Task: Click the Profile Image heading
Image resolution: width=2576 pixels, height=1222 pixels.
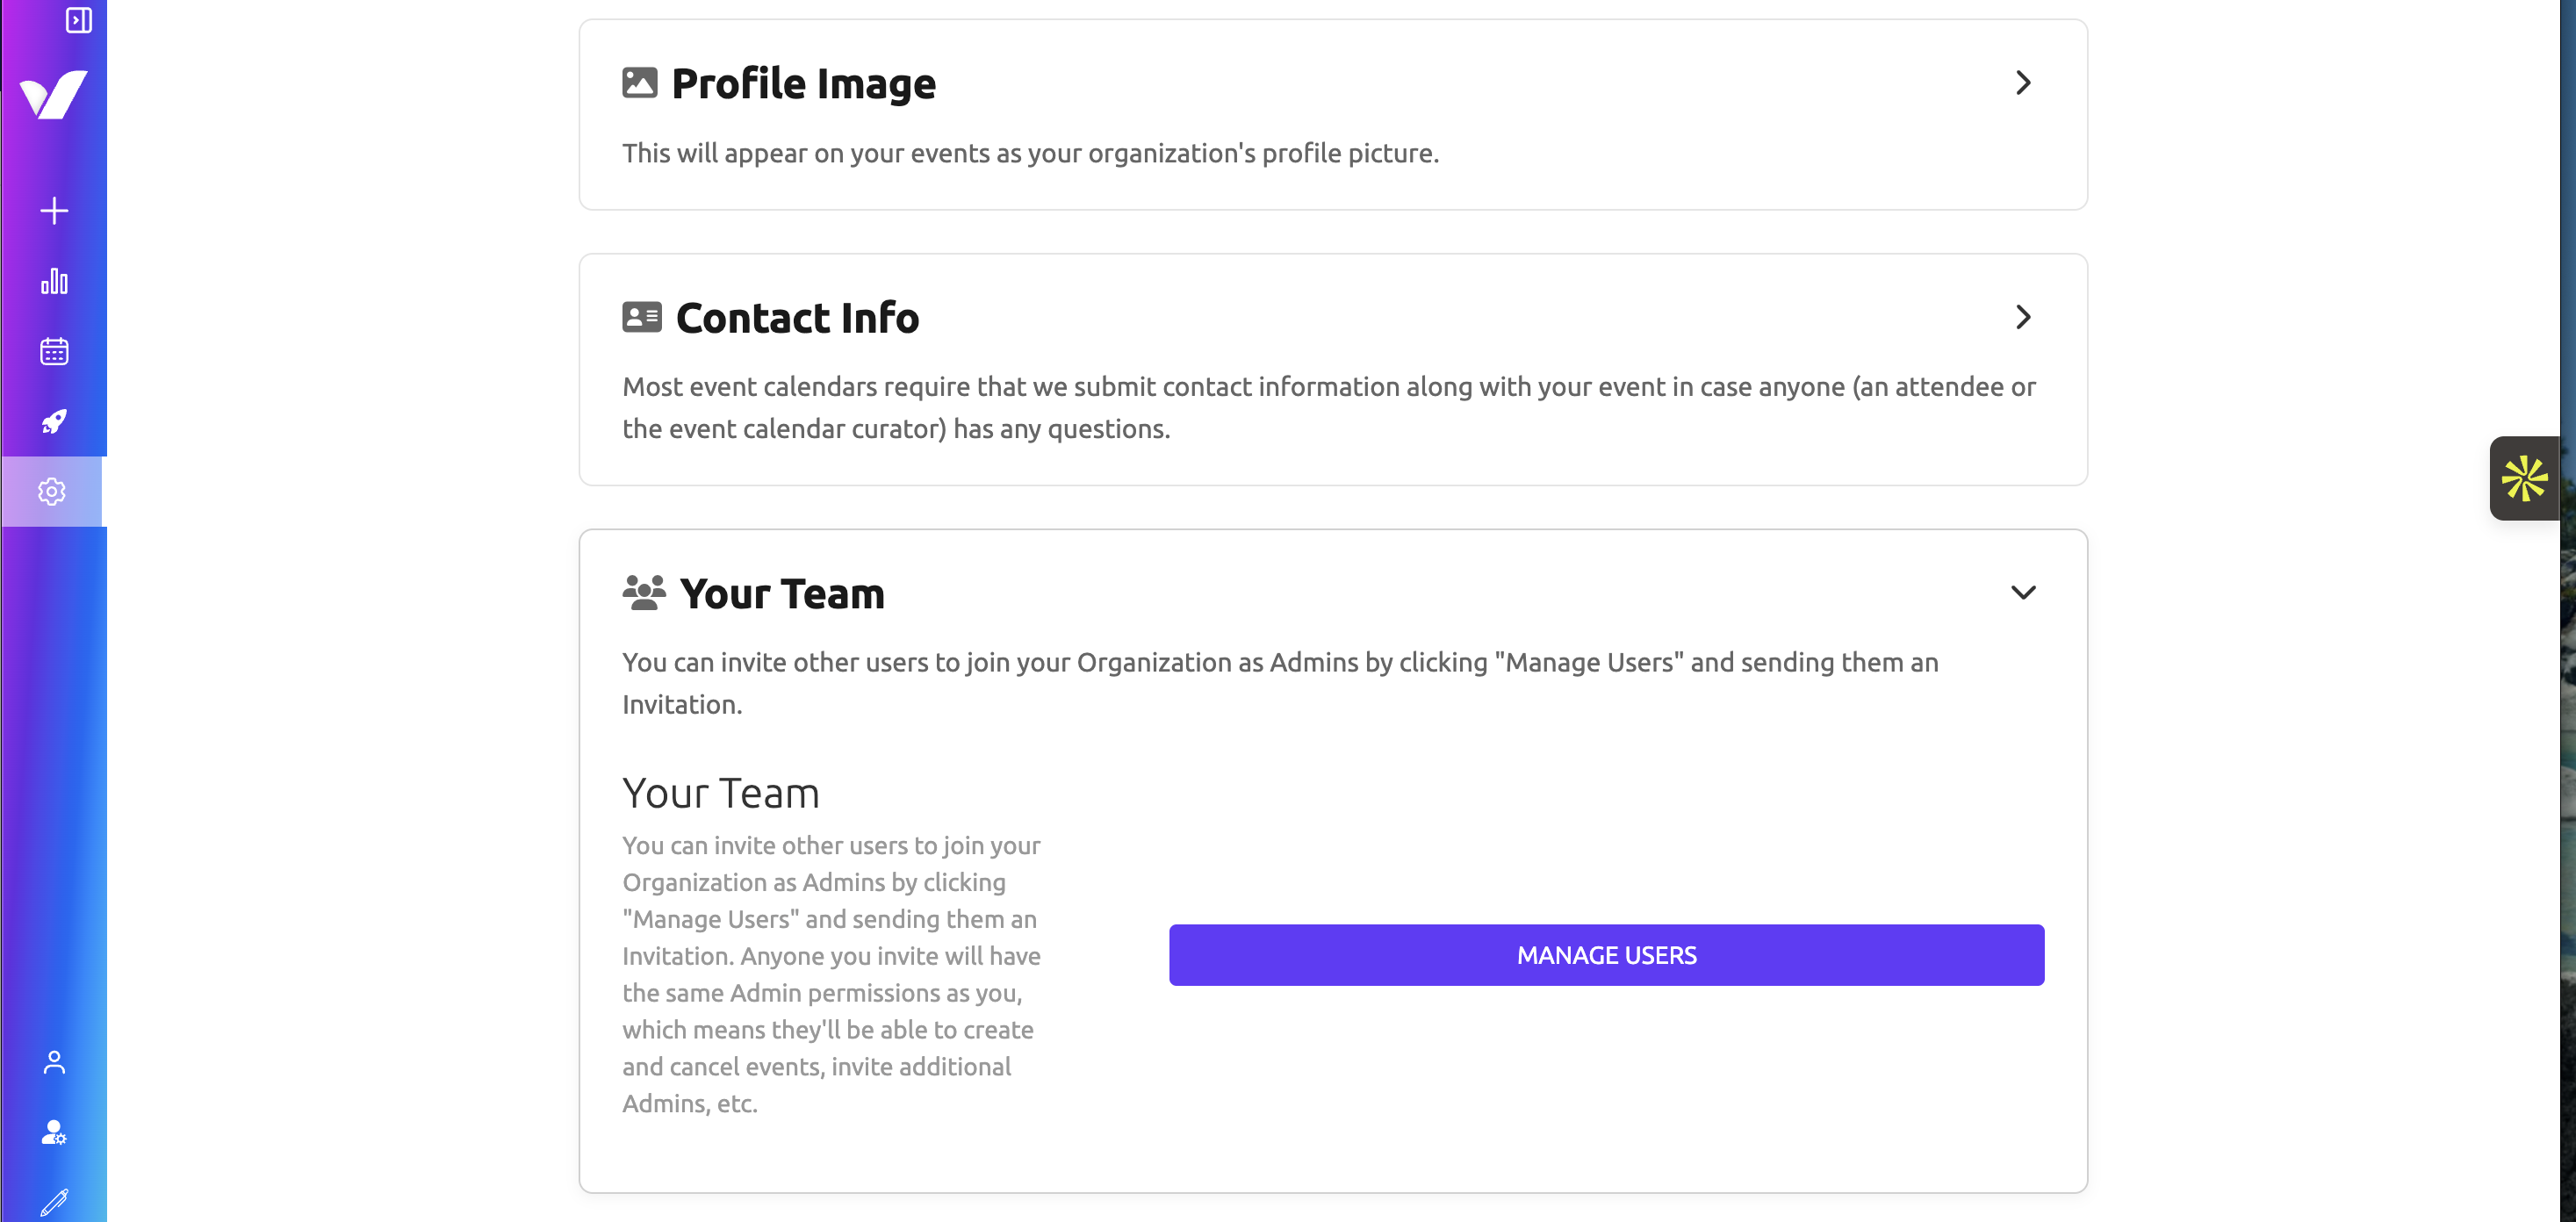Action: pyautogui.click(x=803, y=84)
